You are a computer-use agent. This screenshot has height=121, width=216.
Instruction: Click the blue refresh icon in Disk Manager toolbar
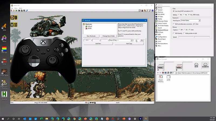166,73
